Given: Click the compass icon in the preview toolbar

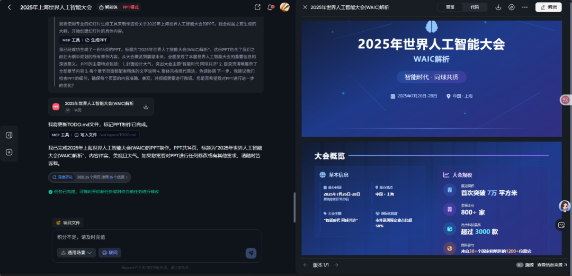Looking at the screenshot, I should click(512, 7).
